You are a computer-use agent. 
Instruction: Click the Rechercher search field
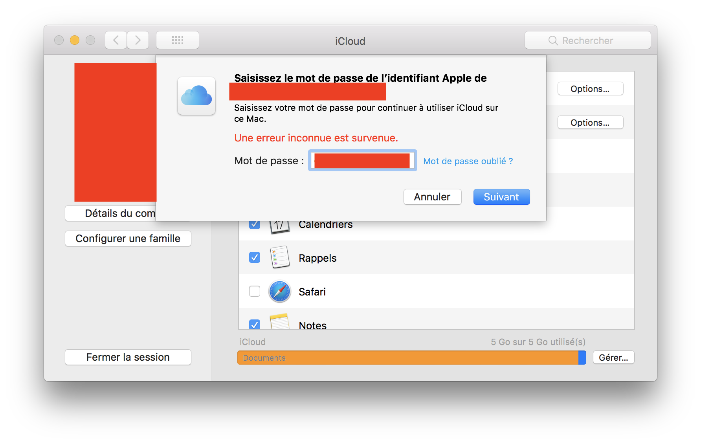pos(588,40)
